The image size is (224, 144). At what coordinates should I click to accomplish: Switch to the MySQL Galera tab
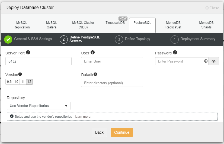click(x=52, y=25)
